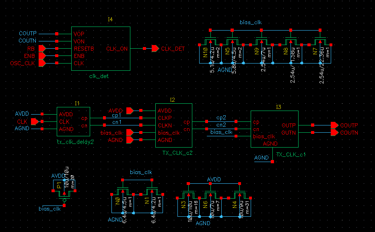375x232 pixels.
Task: Select the COUTN output pin symbol
Action: click(x=334, y=132)
